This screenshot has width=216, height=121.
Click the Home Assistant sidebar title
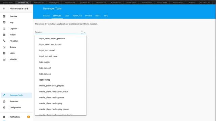click(19, 8)
